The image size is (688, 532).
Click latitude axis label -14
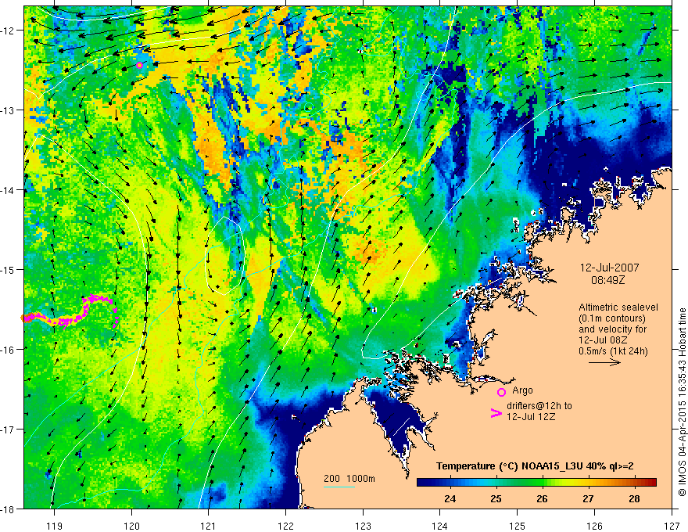(x=8, y=190)
